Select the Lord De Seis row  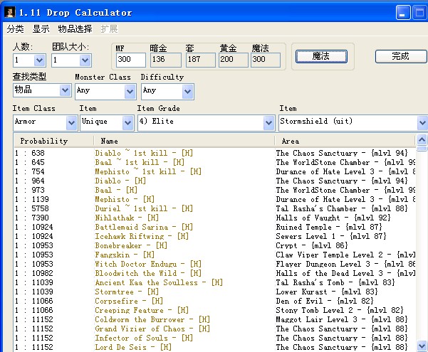point(214,347)
